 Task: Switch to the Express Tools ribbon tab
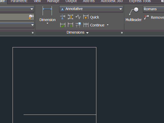(x=140, y=1)
